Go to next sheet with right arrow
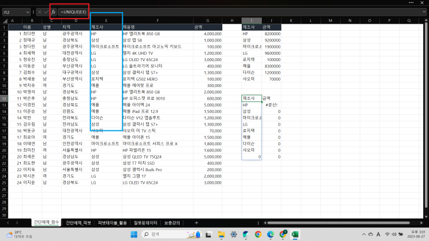Viewport: 429px width, 241px height. coord(17,223)
